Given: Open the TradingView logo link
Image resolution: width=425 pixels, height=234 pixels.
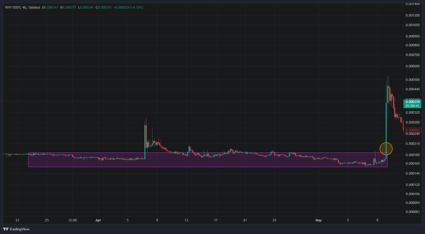Looking at the screenshot, I should click(16, 229).
